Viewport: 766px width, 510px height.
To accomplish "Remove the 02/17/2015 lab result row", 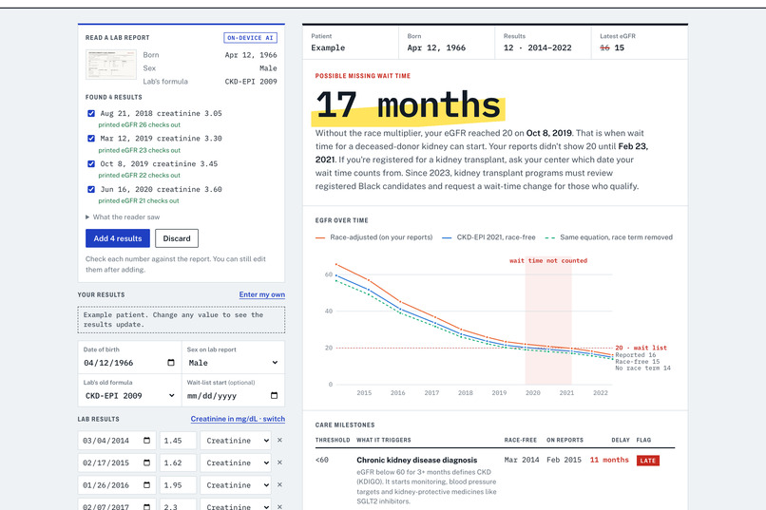I will pyautogui.click(x=280, y=463).
